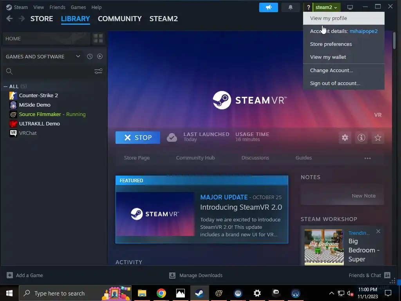Show hidden system tray icons
401x301 pixels.
331,293
